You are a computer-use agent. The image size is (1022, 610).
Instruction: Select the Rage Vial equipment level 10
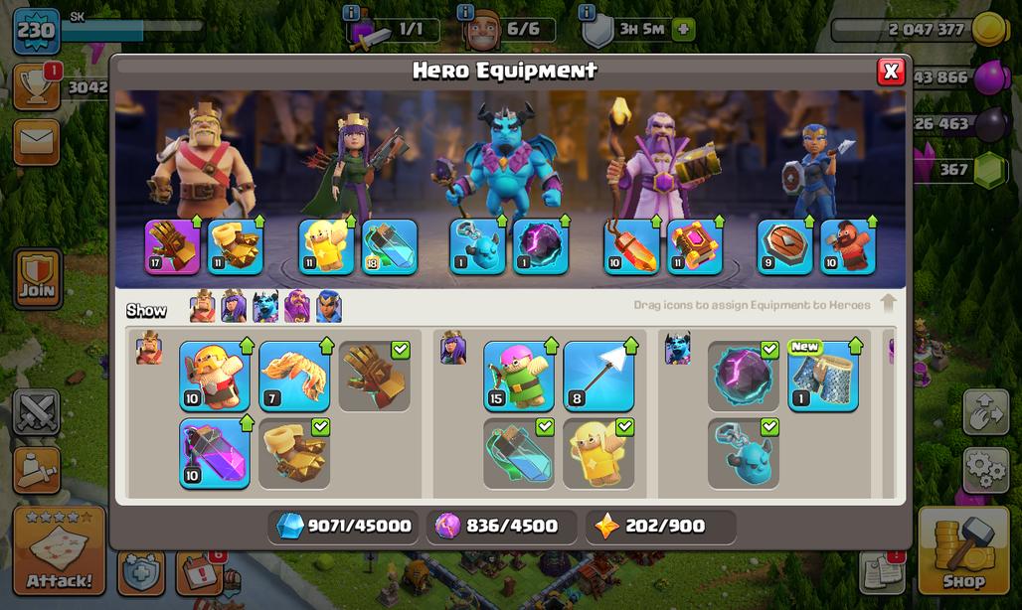215,453
